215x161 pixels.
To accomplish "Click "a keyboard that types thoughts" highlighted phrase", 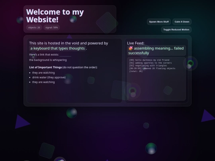I will coord(58,48).
